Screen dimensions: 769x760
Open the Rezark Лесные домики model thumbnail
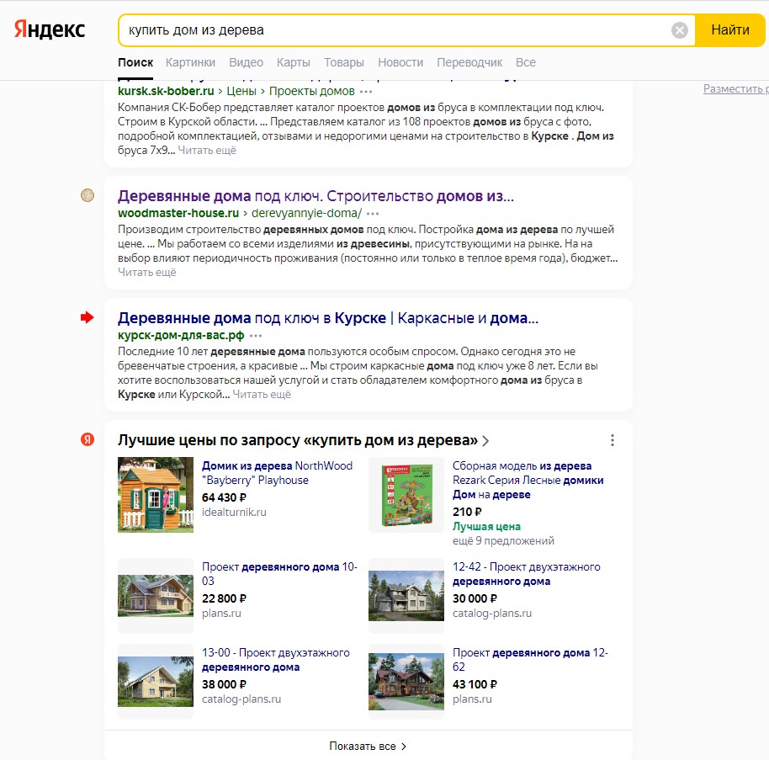406,495
